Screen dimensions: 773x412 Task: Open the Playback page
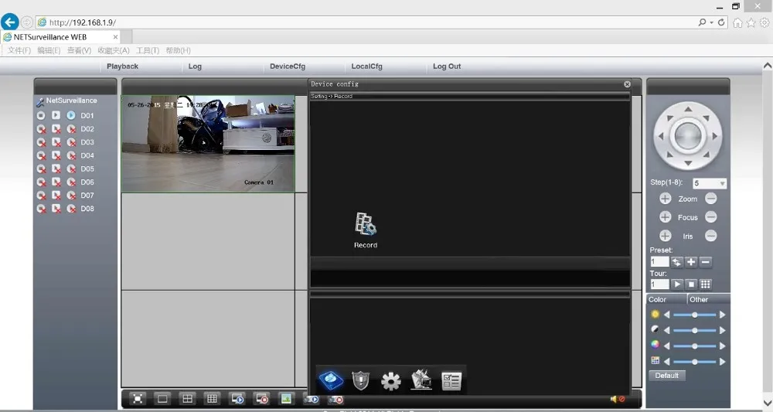coord(122,66)
